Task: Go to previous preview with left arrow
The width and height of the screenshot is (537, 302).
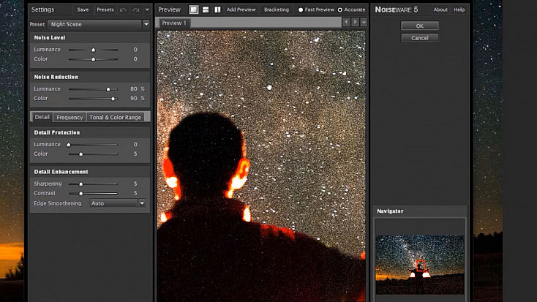Action: [346, 22]
